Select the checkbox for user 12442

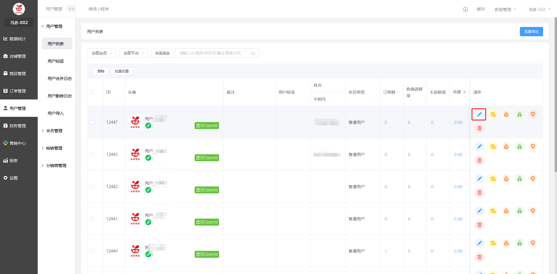click(92, 187)
